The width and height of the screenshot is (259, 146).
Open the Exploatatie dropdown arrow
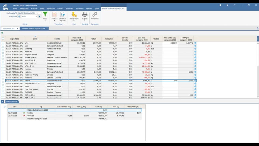tap(40, 13)
